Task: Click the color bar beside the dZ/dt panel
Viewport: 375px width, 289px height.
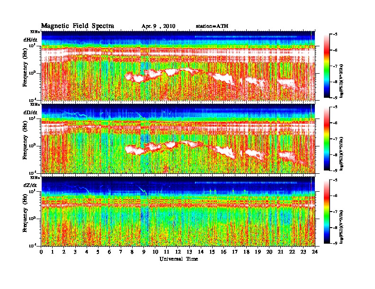Action: point(327,212)
